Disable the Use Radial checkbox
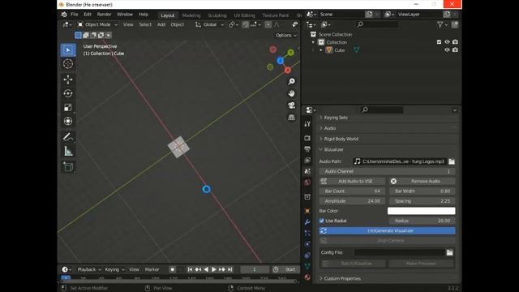 pyautogui.click(x=321, y=221)
